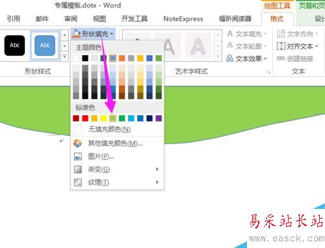The height and width of the screenshot is (248, 325).
Task: Expand the shape styles gallery more arrow
Action: 64,57
